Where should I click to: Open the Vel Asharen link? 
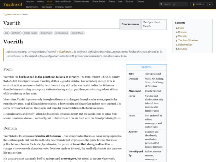coord(64,52)
